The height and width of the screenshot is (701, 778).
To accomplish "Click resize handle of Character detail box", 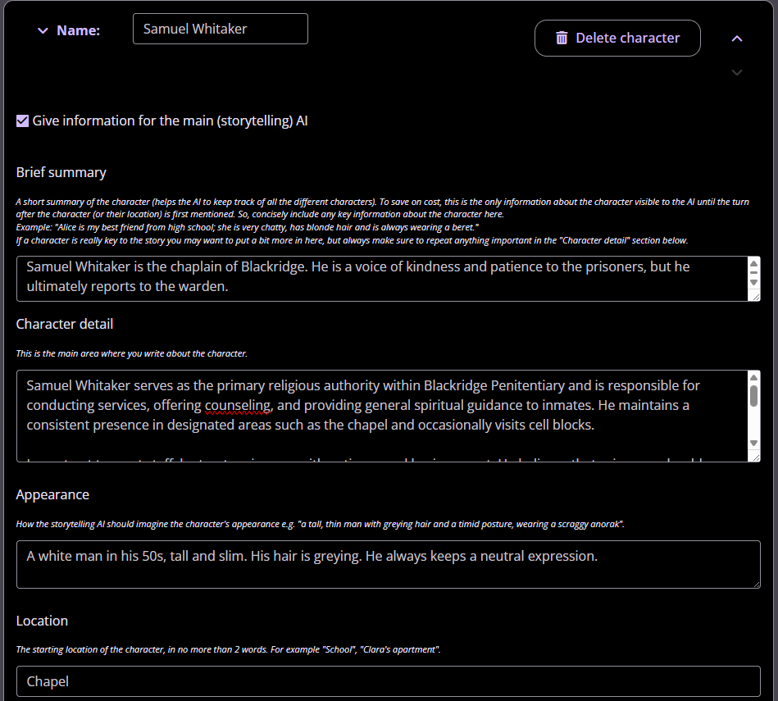I will point(754,457).
